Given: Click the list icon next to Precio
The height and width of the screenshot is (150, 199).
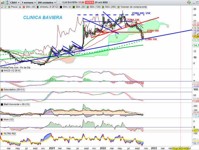Looking at the screenshot, I should pyautogui.click(x=20, y=7).
